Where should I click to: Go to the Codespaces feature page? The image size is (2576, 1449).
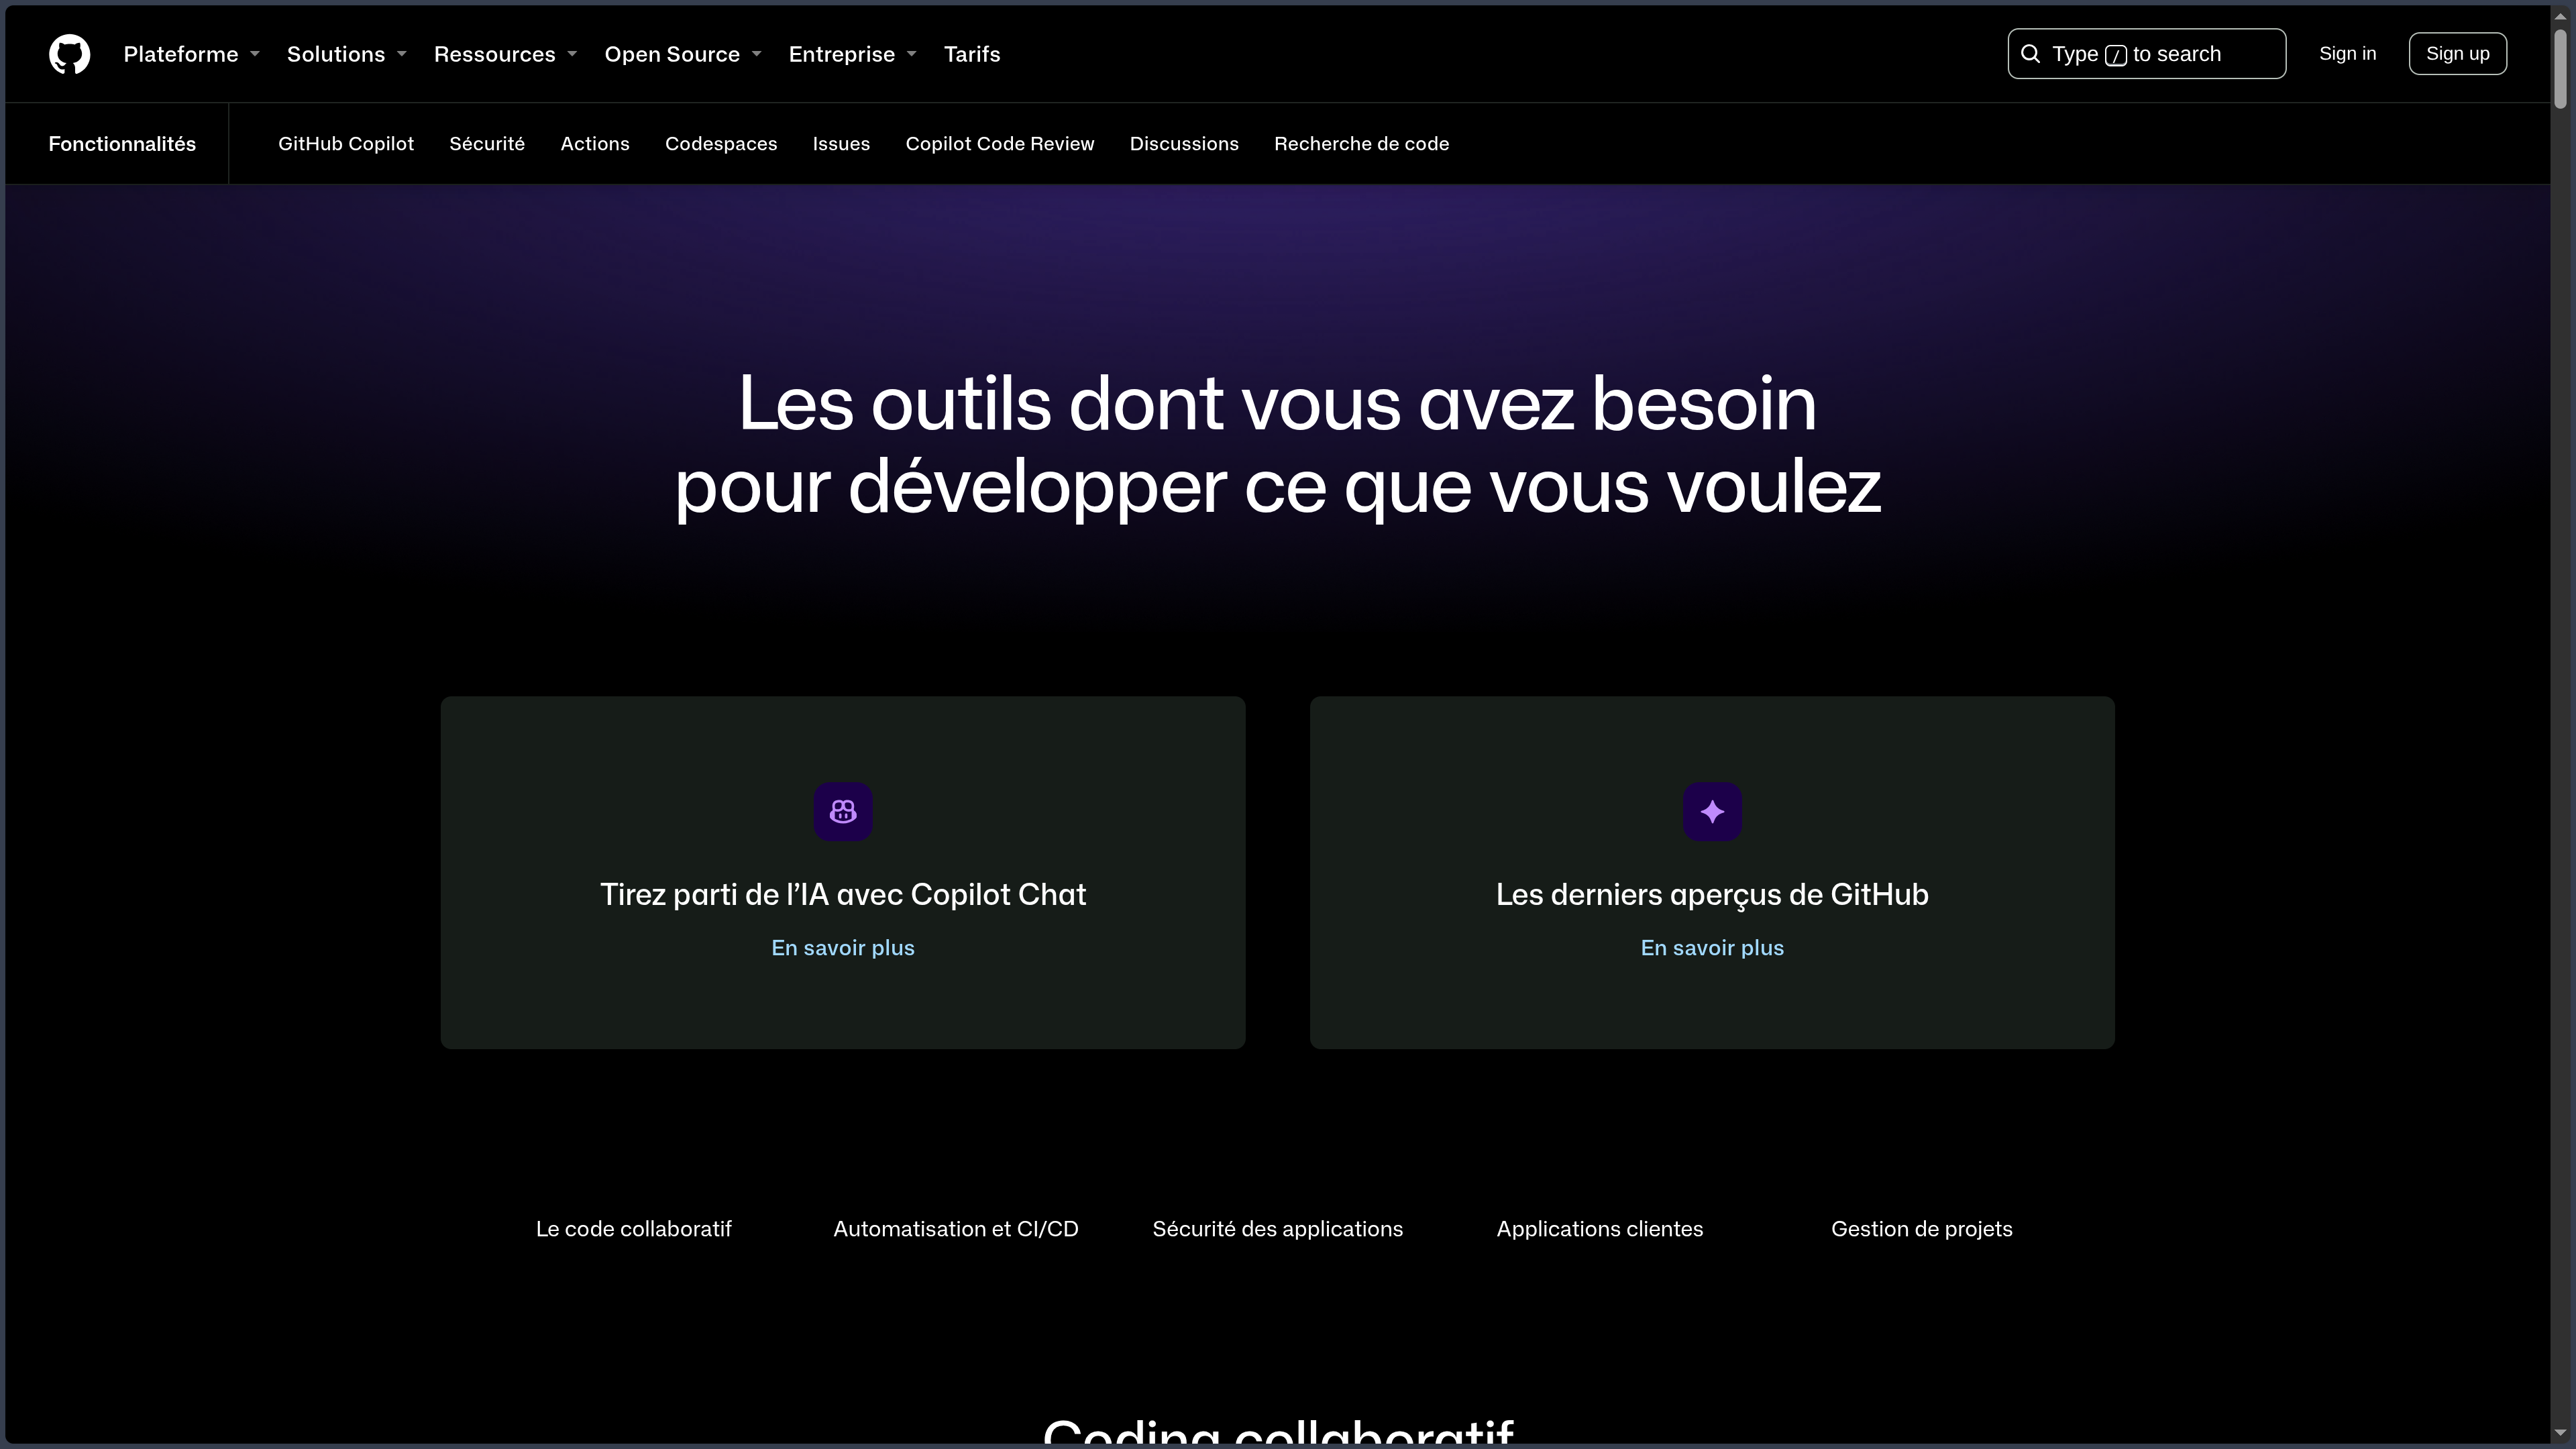click(721, 144)
